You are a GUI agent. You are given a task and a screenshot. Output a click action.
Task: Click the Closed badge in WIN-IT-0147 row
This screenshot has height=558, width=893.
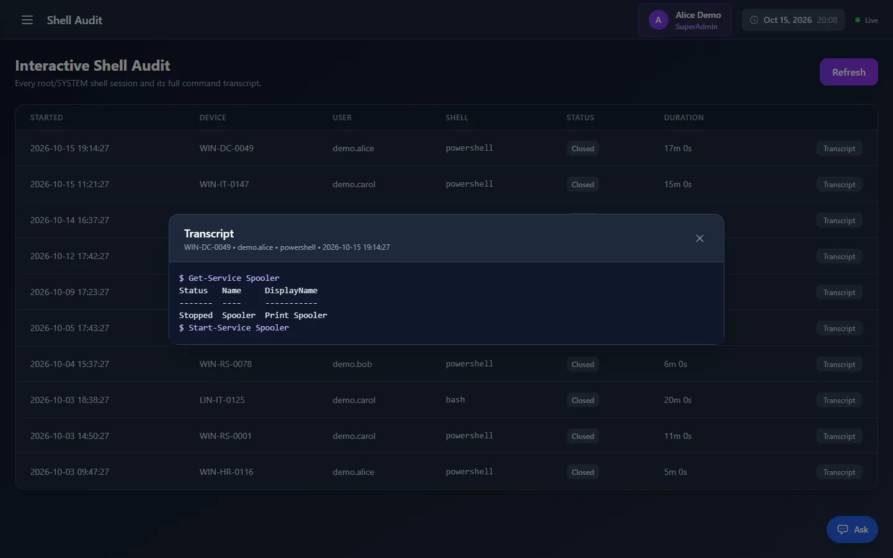pyautogui.click(x=583, y=185)
